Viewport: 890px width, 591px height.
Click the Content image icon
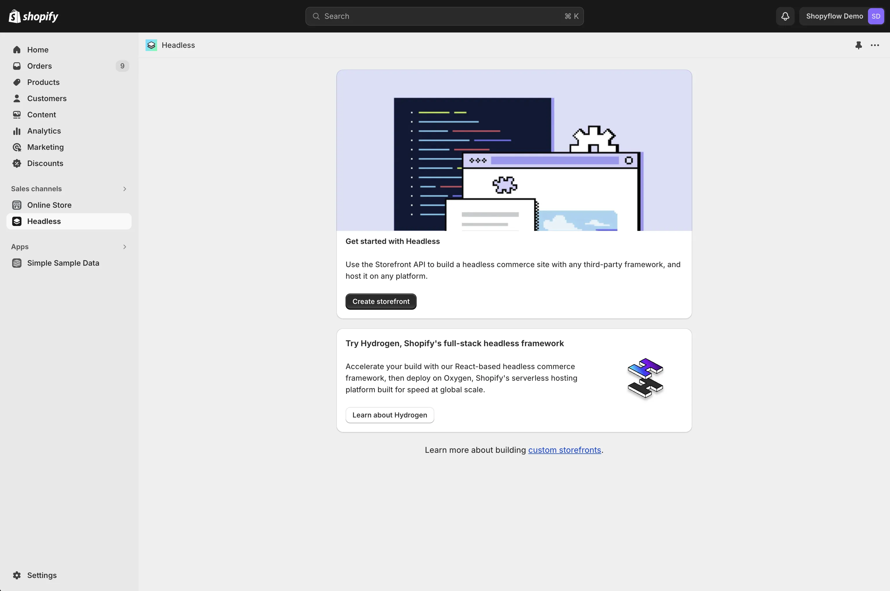point(17,115)
